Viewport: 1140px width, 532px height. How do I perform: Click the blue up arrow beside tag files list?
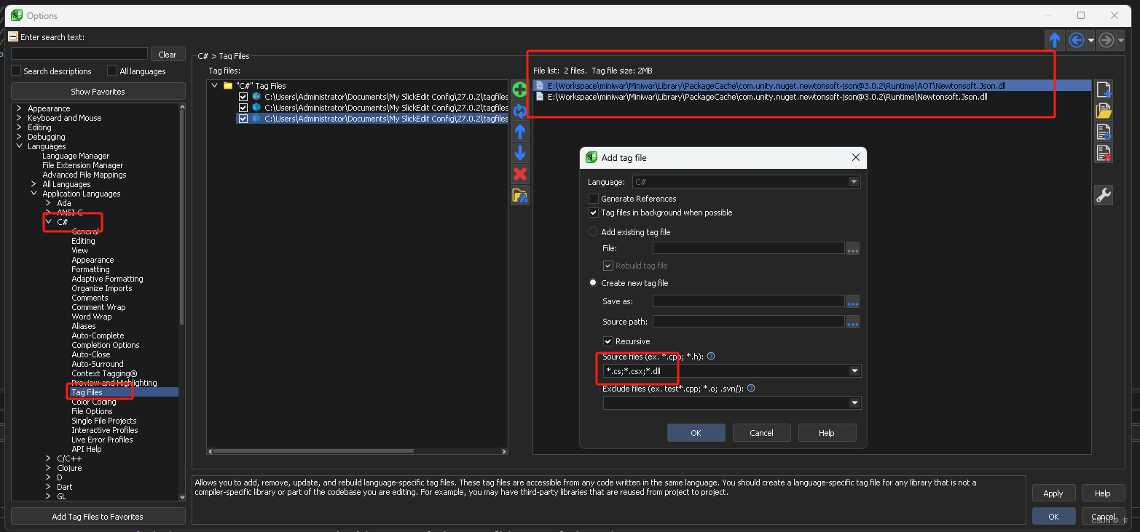point(519,132)
